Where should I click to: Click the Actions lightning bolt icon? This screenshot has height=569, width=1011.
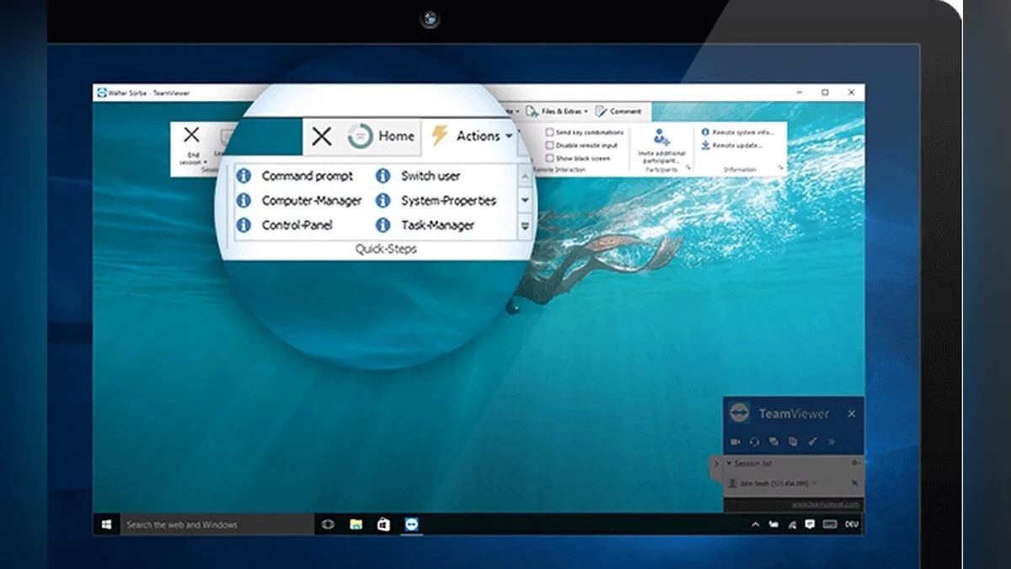coord(439,136)
